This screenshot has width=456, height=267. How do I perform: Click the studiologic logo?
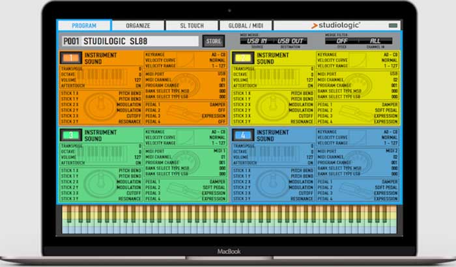335,25
